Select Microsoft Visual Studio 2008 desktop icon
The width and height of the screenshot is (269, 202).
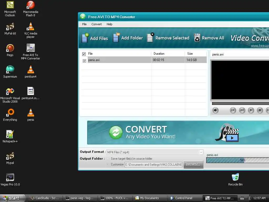coord(10,95)
